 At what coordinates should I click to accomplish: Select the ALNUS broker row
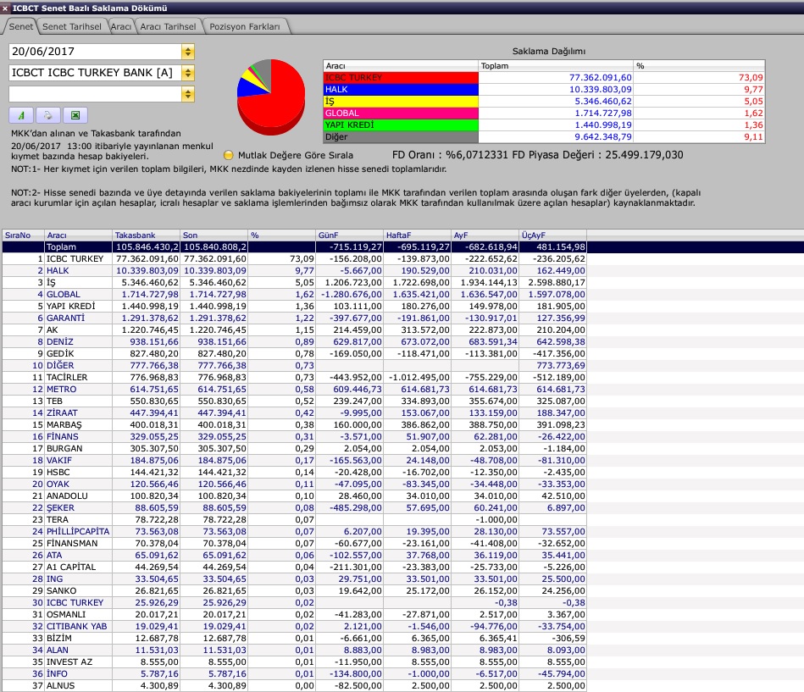pos(294,685)
